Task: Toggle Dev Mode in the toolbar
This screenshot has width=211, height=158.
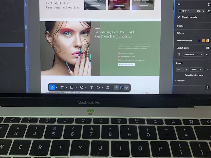Action: pyautogui.click(x=122, y=87)
